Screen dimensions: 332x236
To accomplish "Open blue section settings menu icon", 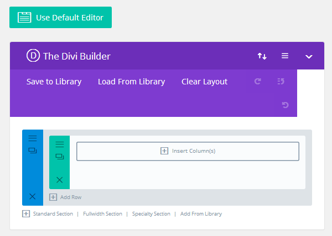I will coord(33,138).
